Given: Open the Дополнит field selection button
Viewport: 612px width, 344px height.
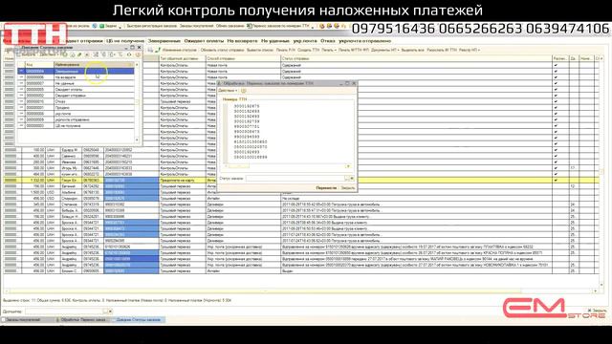Looking at the screenshot, I should [x=105, y=312].
